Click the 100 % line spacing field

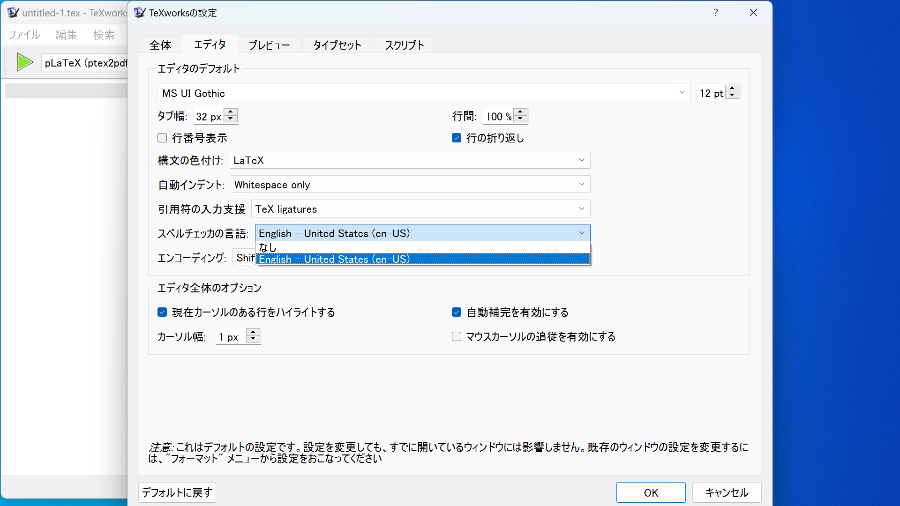[x=498, y=116]
